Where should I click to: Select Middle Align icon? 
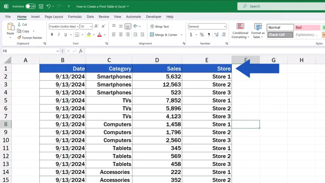coord(121,26)
